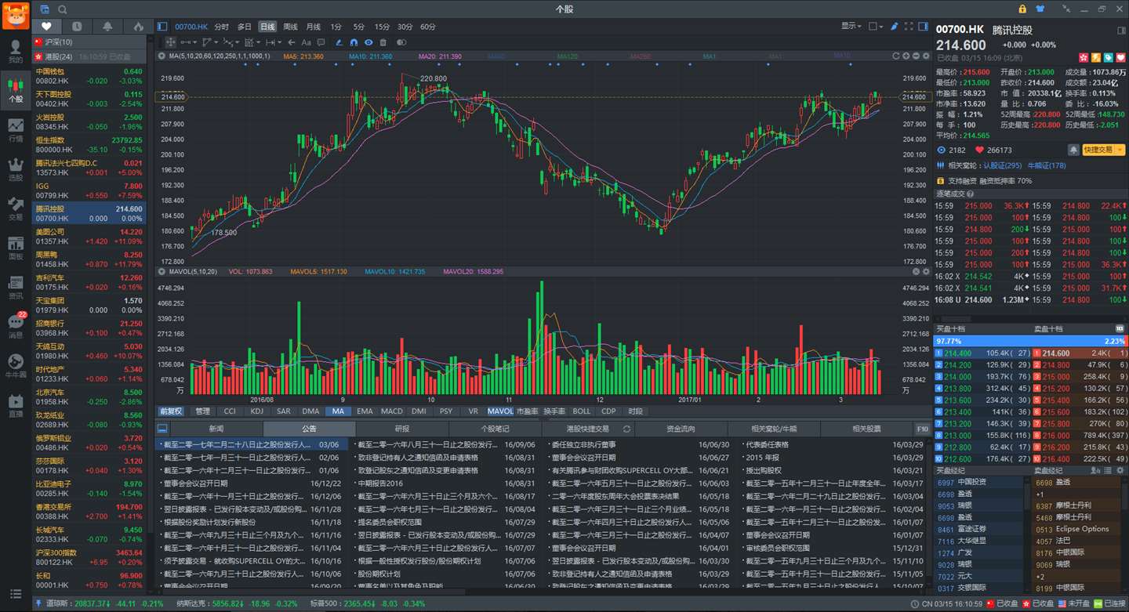The image size is (1129, 612).
Task: Select the MACD indicator button
Action: pyautogui.click(x=391, y=411)
